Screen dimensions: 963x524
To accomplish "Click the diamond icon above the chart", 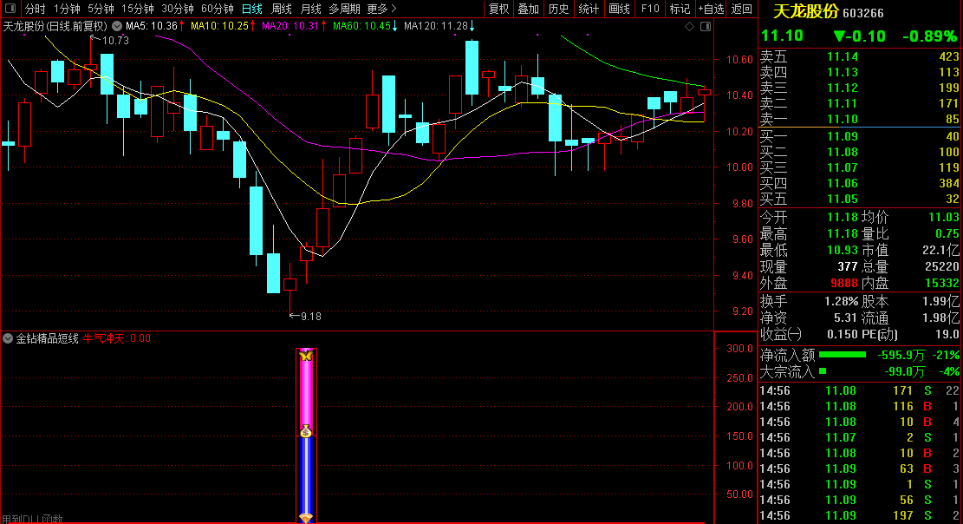I will coord(689,27).
